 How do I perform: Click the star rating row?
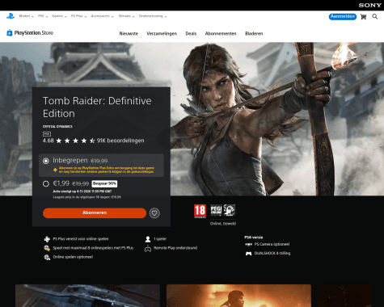coord(75,141)
